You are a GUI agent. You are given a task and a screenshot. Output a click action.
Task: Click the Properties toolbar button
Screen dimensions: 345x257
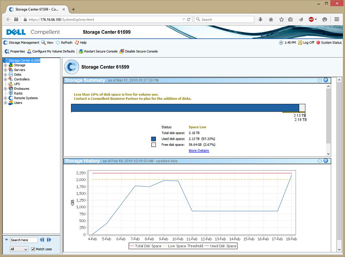point(15,51)
